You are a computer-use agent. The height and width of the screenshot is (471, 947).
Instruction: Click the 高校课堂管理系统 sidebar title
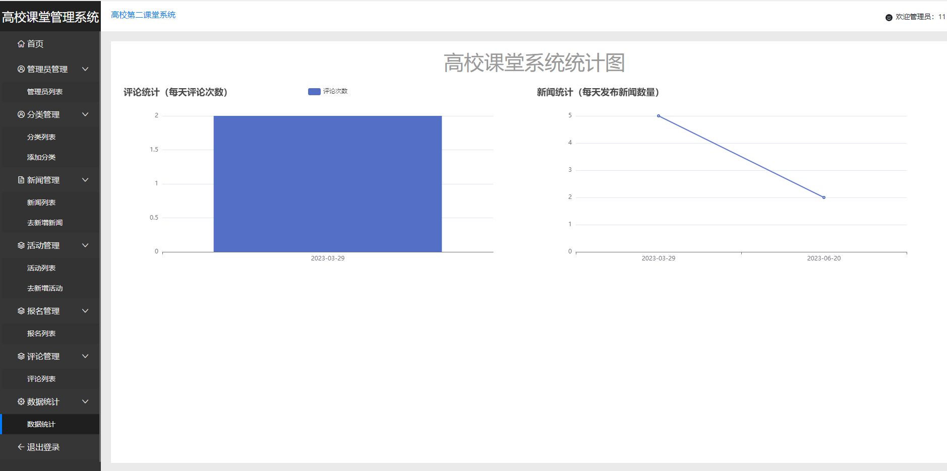point(50,17)
